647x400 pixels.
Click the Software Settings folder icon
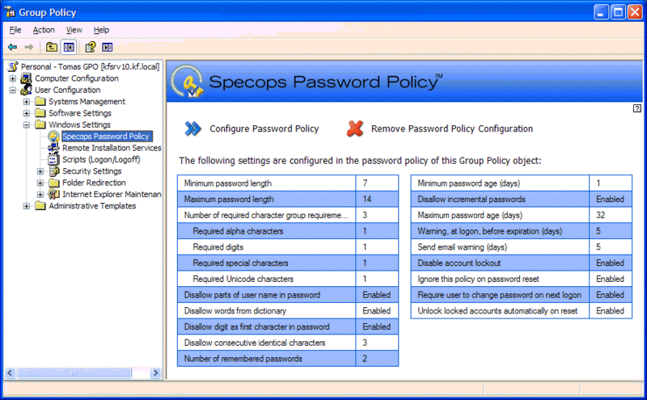coord(40,113)
